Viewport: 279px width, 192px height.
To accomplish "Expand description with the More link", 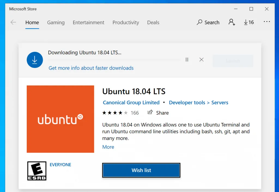I will (x=108, y=147).
